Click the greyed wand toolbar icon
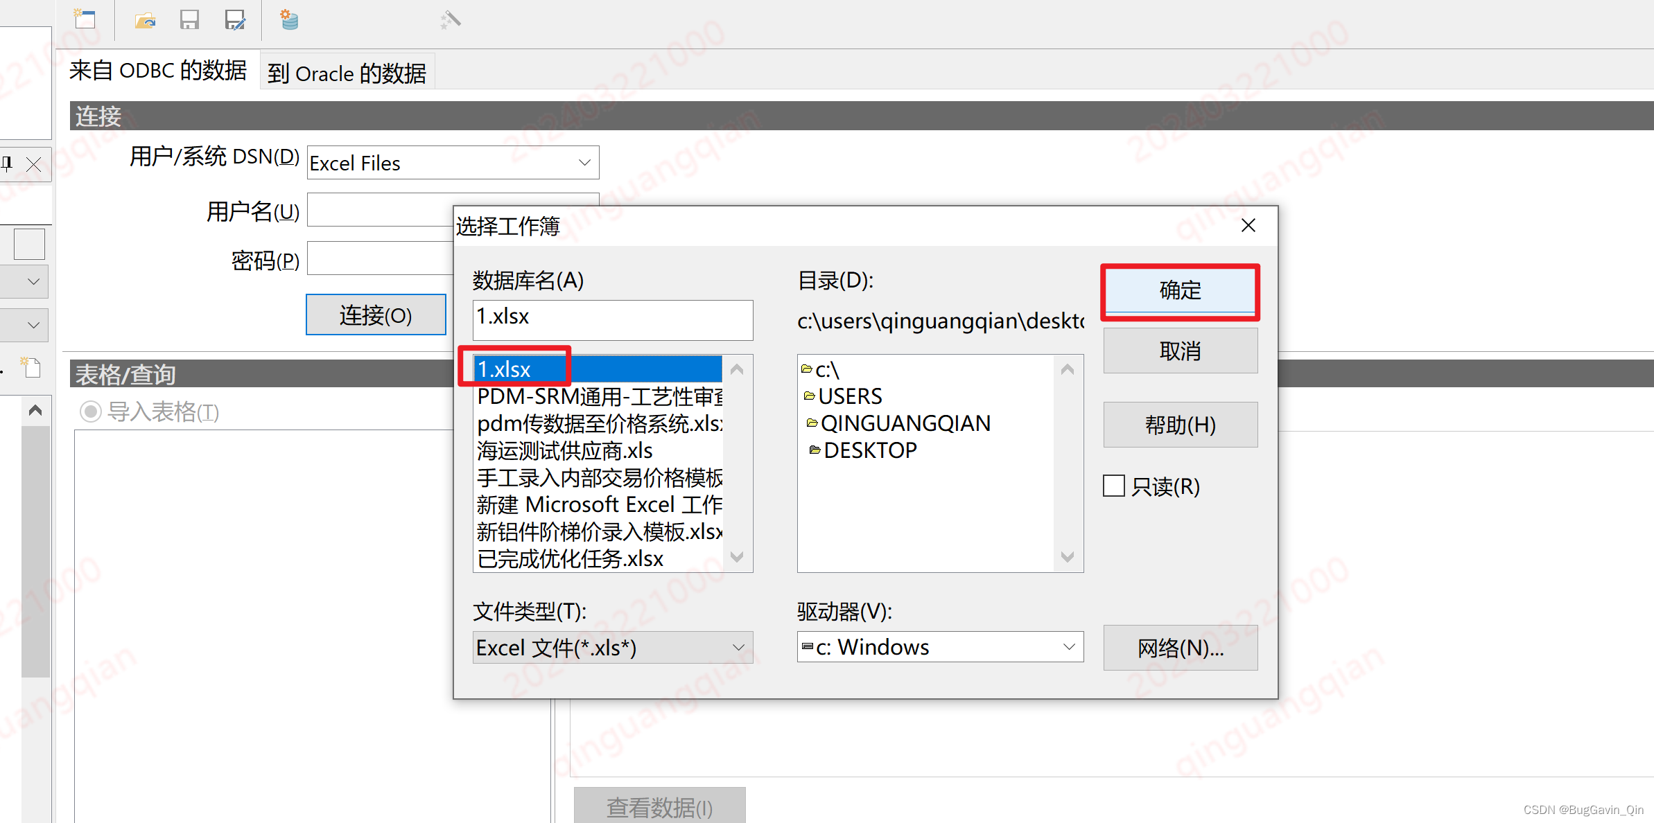The width and height of the screenshot is (1654, 823). pos(451,19)
